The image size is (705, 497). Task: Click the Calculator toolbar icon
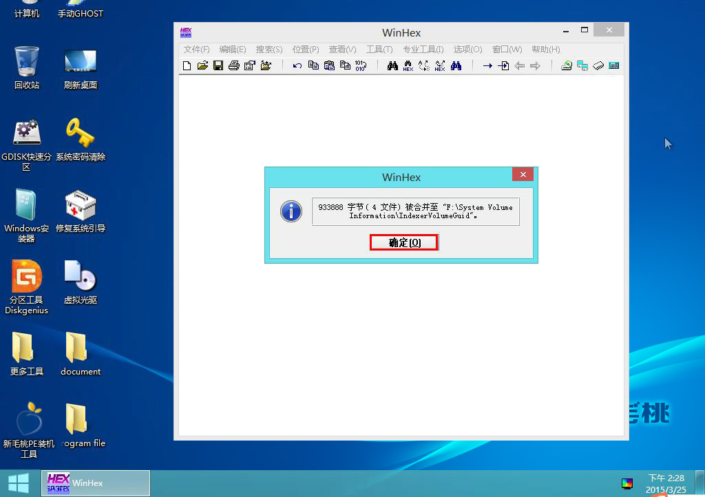click(613, 65)
